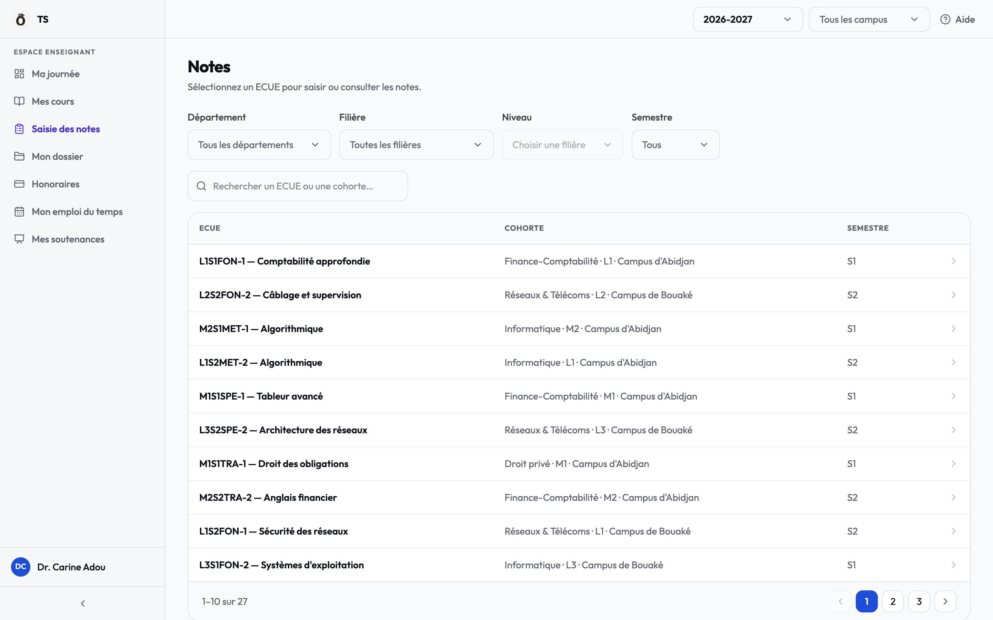The width and height of the screenshot is (993, 620).
Task: Expand the Toutes les filières dropdown
Action: [416, 145]
